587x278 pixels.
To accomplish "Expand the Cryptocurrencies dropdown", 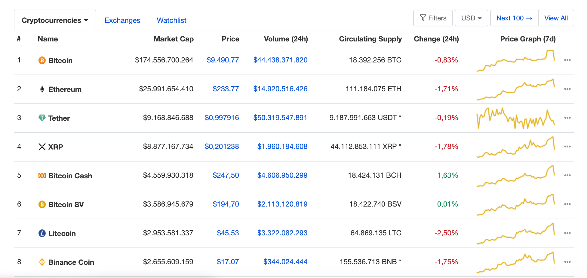I will tap(55, 20).
